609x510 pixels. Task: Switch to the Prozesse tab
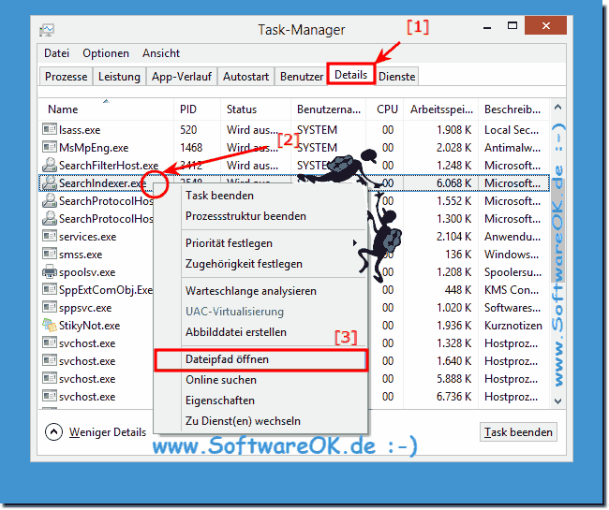pyautogui.click(x=66, y=77)
